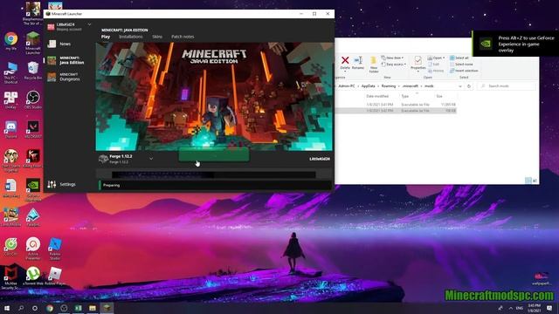Image resolution: width=559 pixels, height=314 pixels.
Task: Click .minecraft in the address path
Action: pyautogui.click(x=410, y=86)
